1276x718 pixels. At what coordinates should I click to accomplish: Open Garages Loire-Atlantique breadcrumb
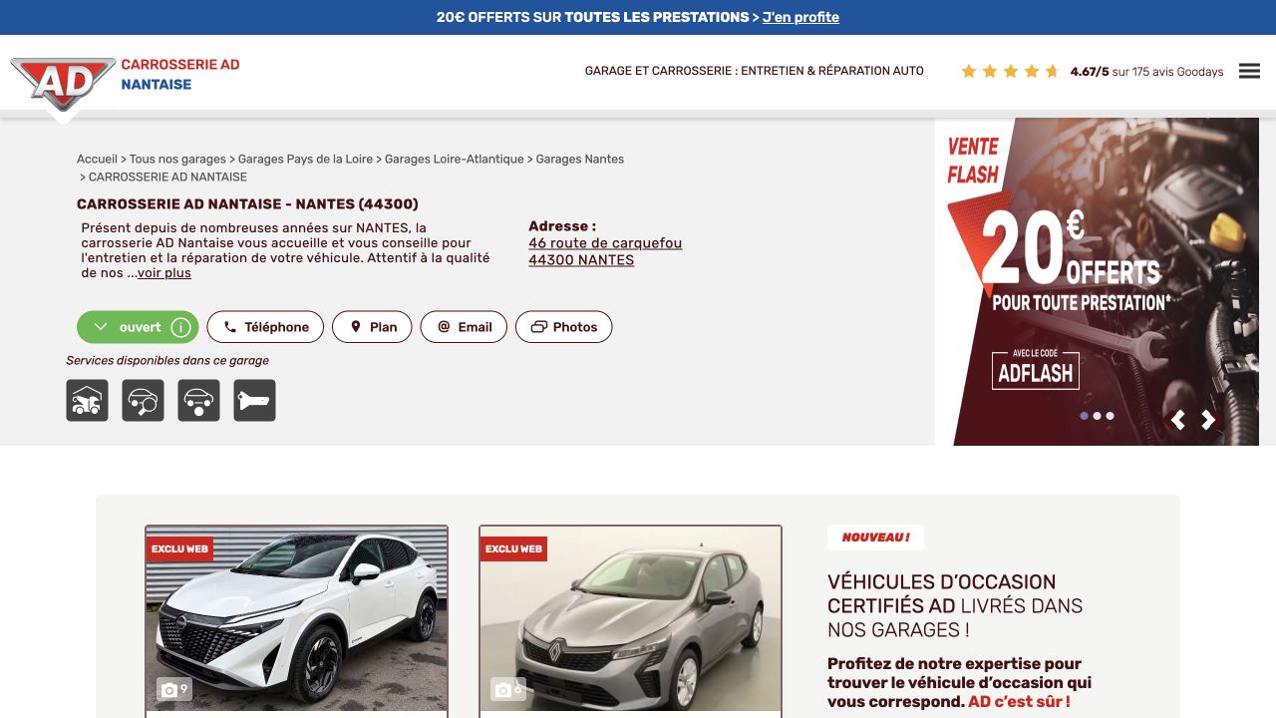coord(454,159)
